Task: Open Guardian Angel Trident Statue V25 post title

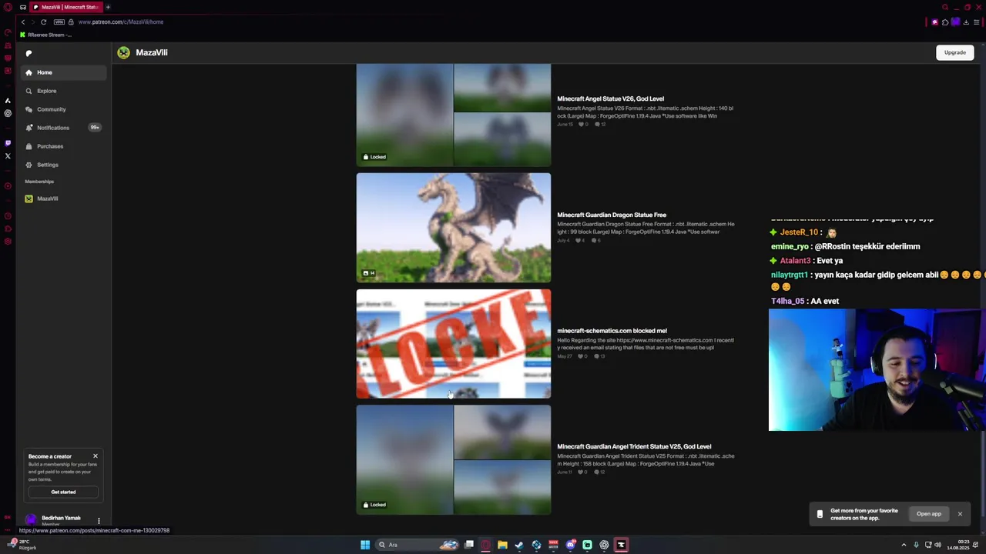Action: coord(634,446)
